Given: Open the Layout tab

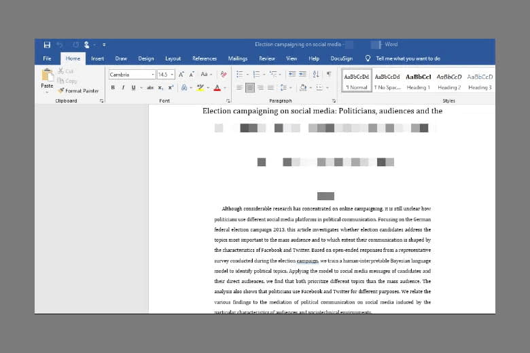Looking at the screenshot, I should 173,58.
